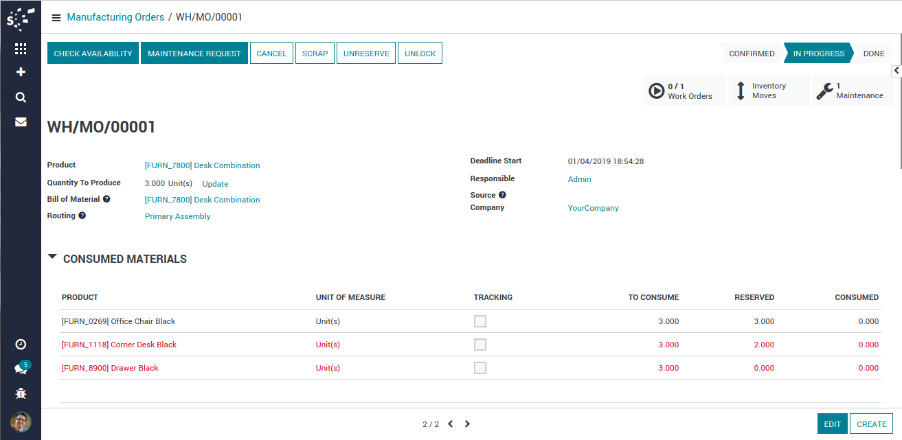The height and width of the screenshot is (440, 902).
Task: Toggle the hamburger menu icon
Action: point(56,18)
